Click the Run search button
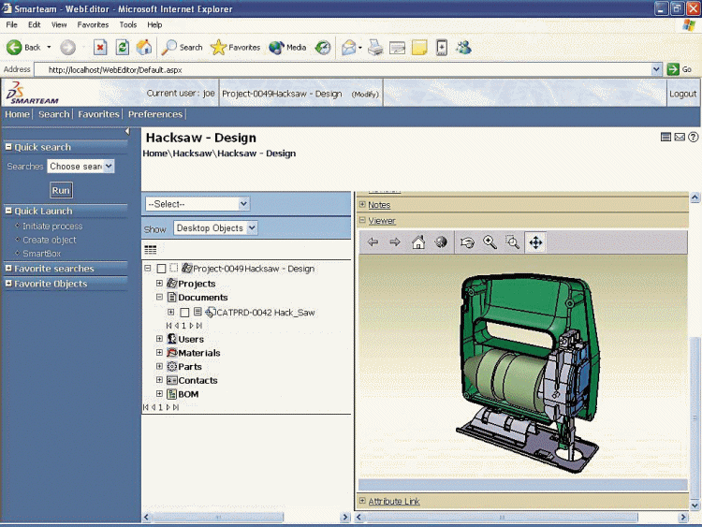This screenshot has width=702, height=527. tap(61, 190)
